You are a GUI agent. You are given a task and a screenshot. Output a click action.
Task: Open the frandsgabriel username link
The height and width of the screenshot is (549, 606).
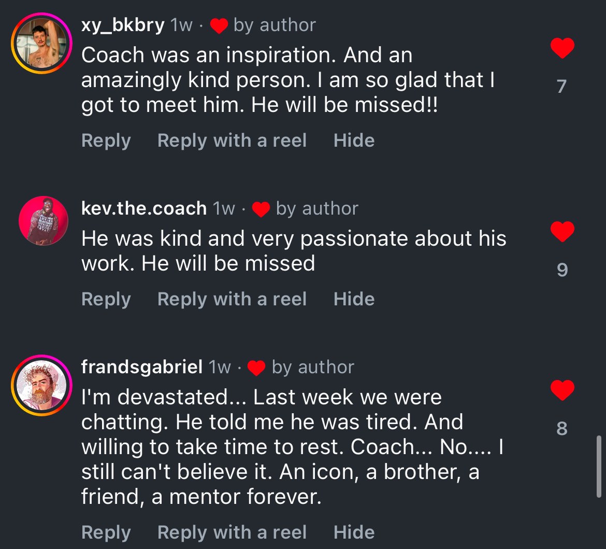[142, 367]
